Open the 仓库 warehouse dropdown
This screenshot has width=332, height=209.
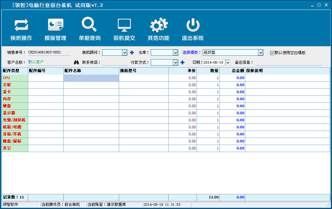coord(175,52)
